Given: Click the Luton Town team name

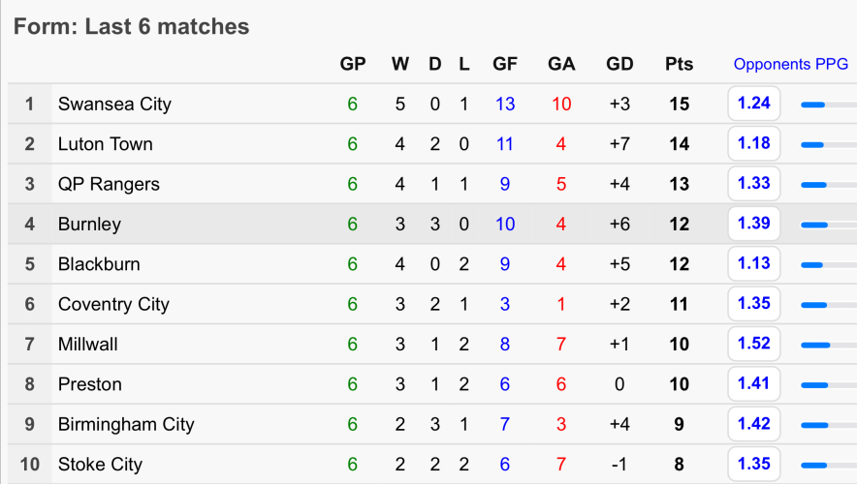Looking at the screenshot, I should 105,144.
